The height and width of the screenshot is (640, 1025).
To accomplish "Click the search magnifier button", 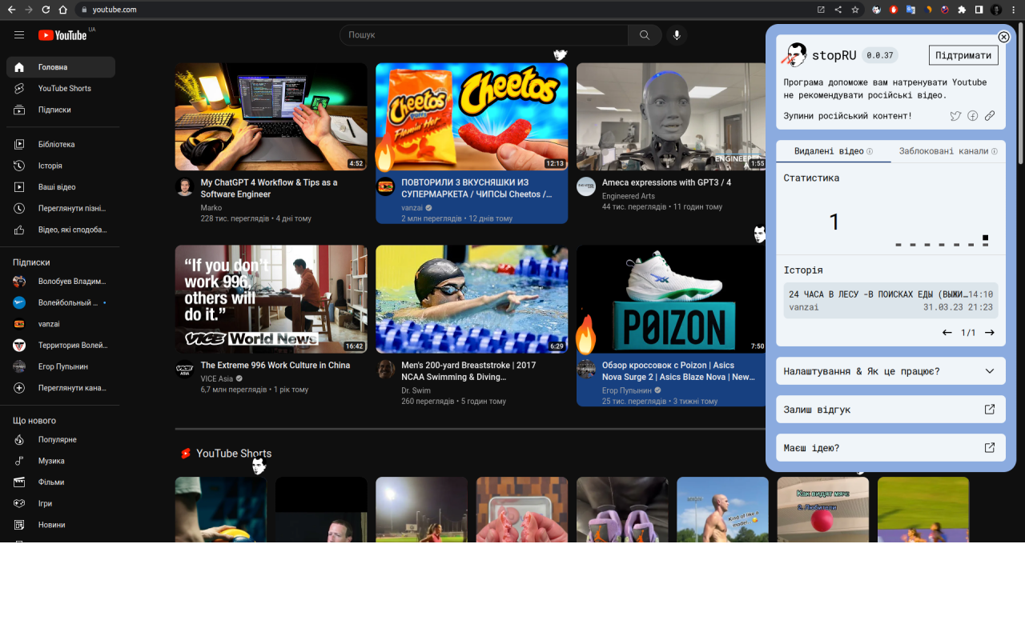I will coord(645,35).
